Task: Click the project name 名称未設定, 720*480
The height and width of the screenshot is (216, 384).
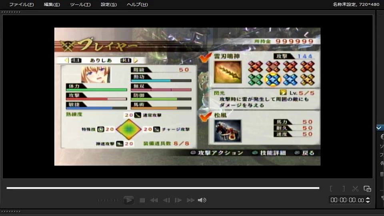Action: coord(356,4)
